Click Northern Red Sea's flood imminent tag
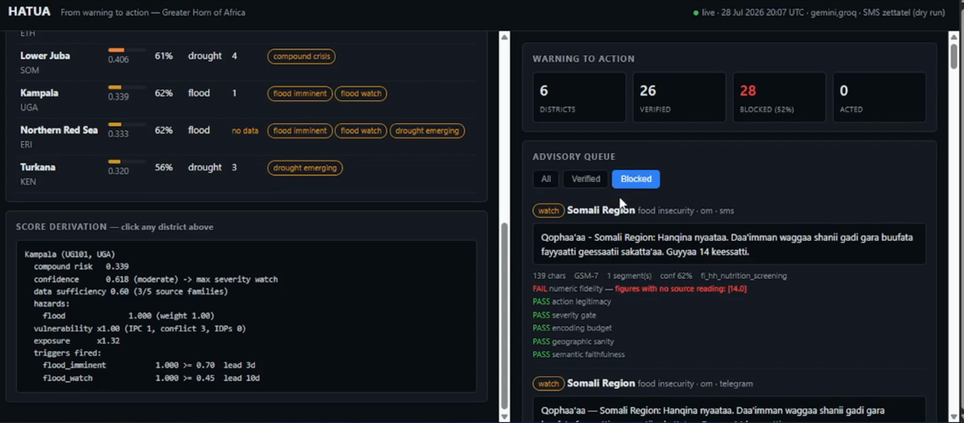The image size is (964, 423). click(x=300, y=131)
